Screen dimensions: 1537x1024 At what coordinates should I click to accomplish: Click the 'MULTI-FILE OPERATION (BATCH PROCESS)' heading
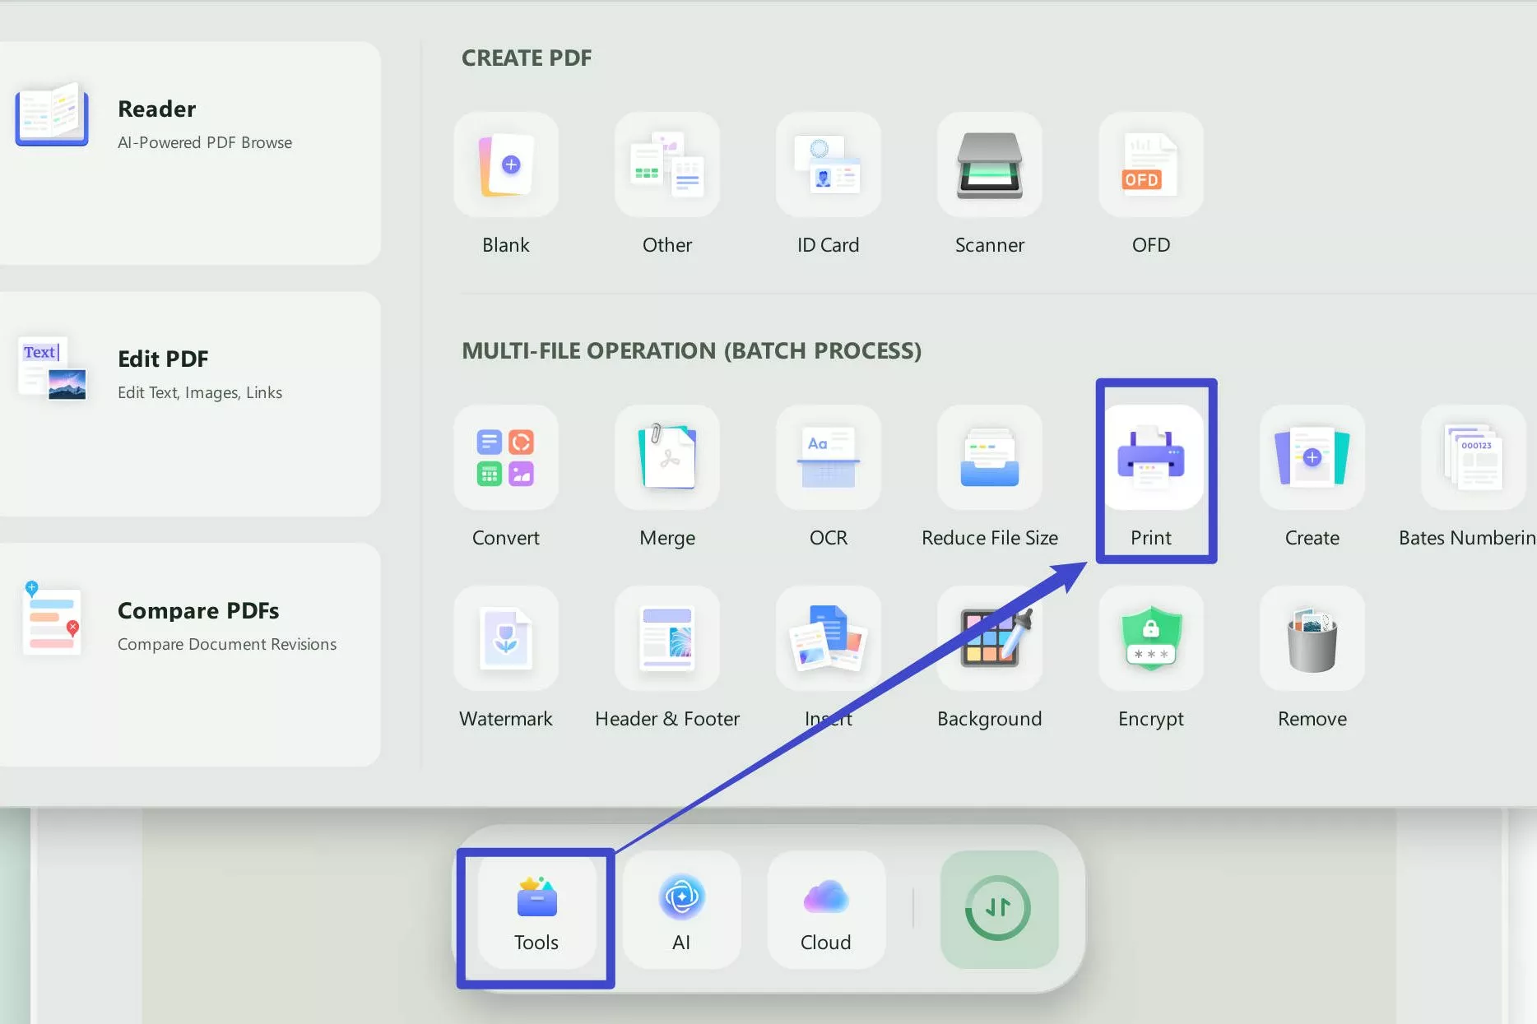pyautogui.click(x=691, y=350)
